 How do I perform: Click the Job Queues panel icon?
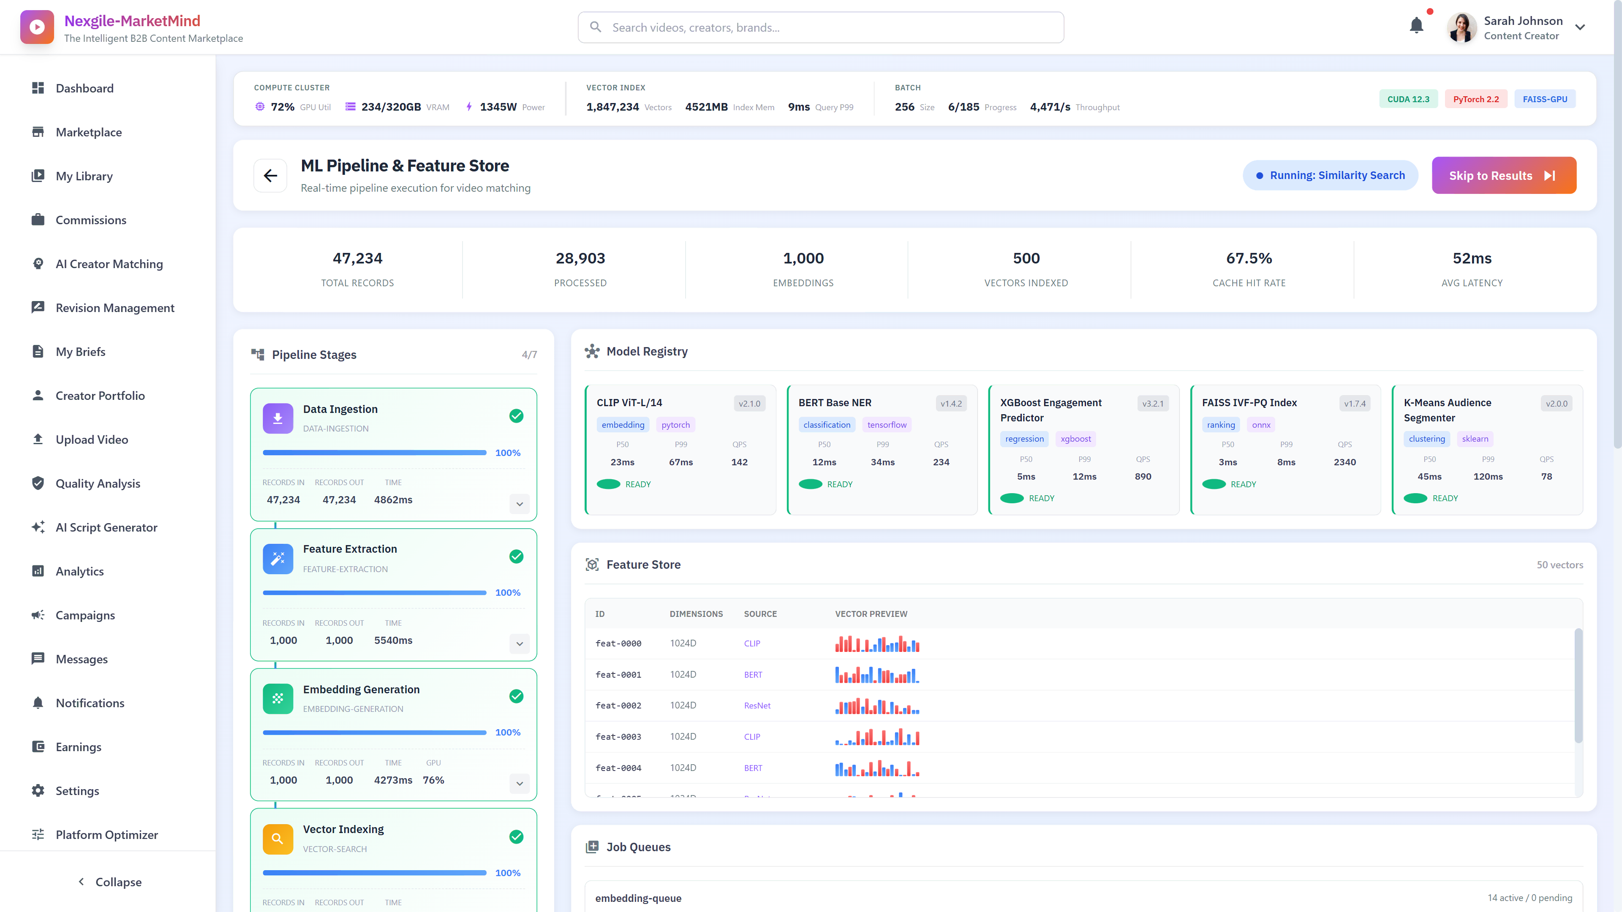click(x=593, y=847)
